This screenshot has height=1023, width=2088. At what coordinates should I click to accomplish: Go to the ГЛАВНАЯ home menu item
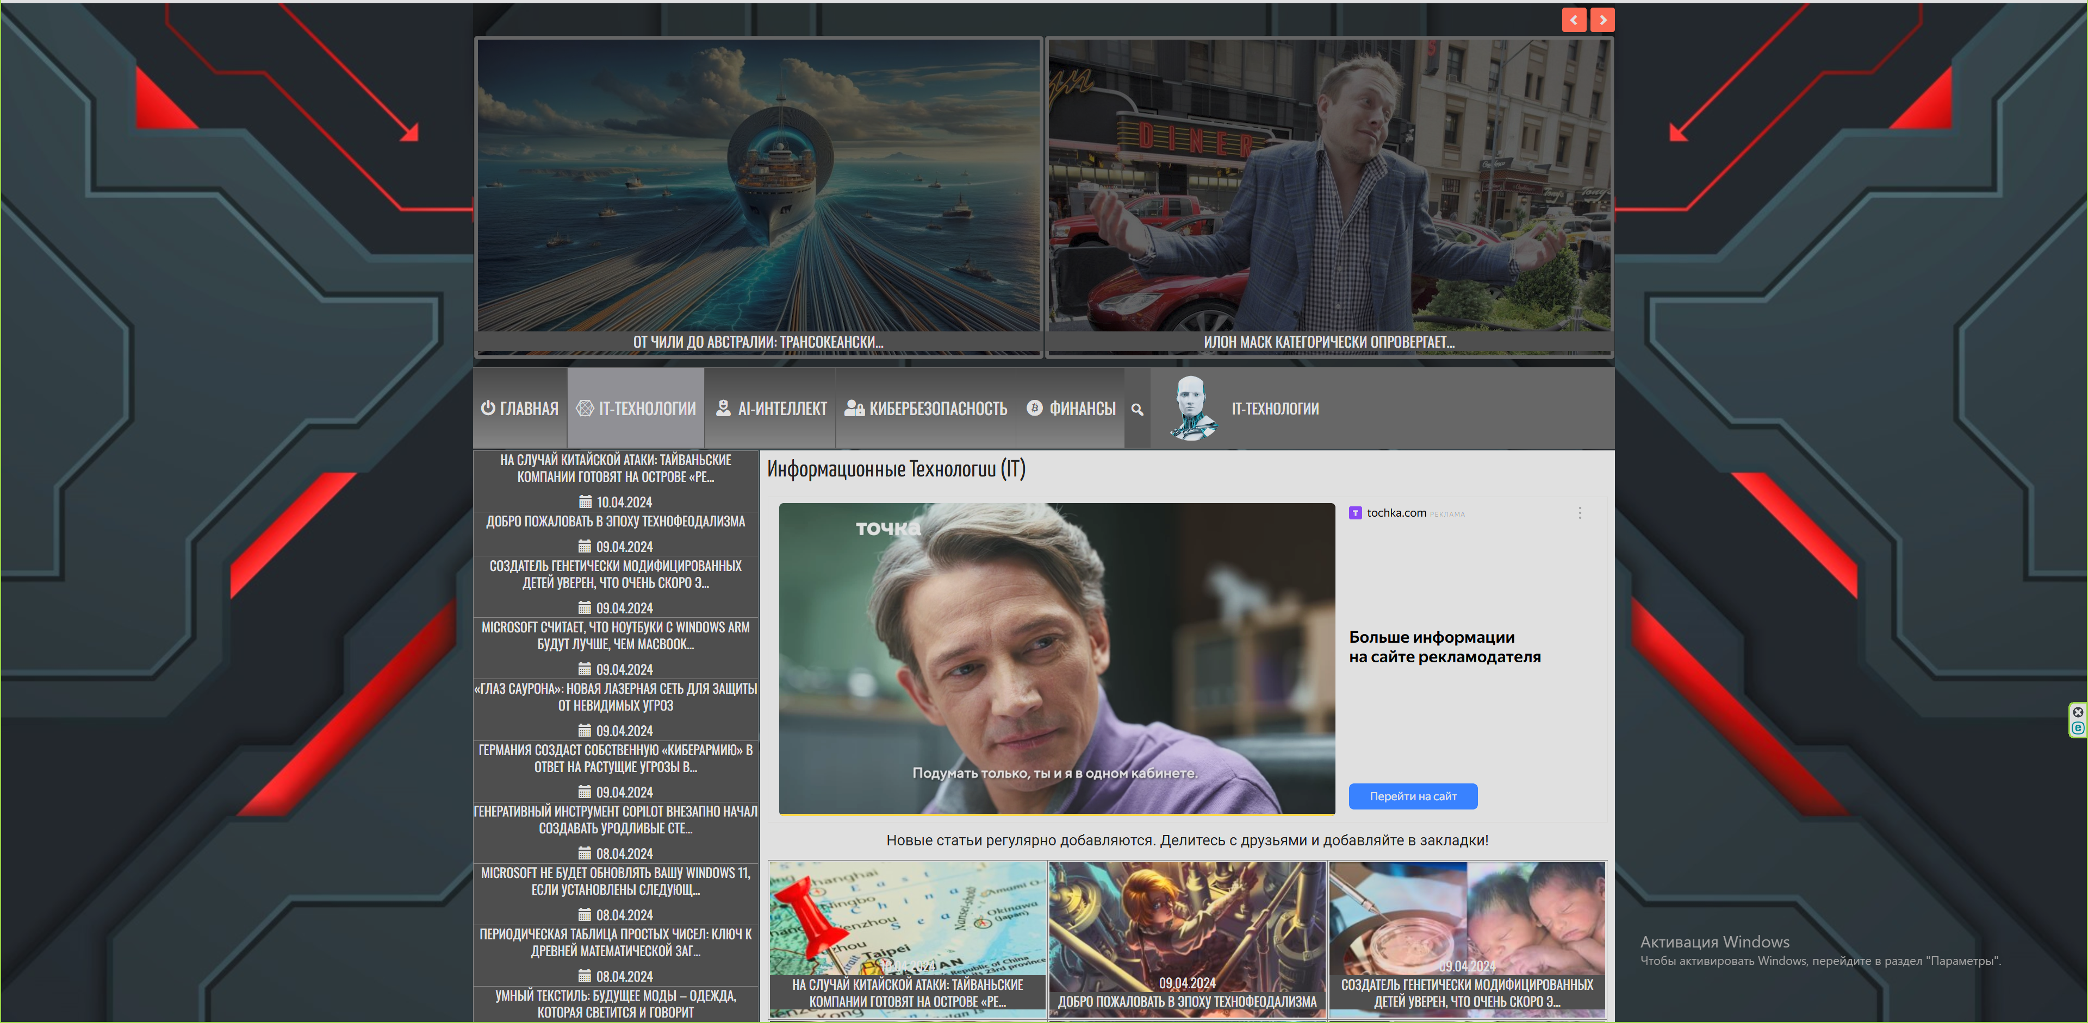520,408
